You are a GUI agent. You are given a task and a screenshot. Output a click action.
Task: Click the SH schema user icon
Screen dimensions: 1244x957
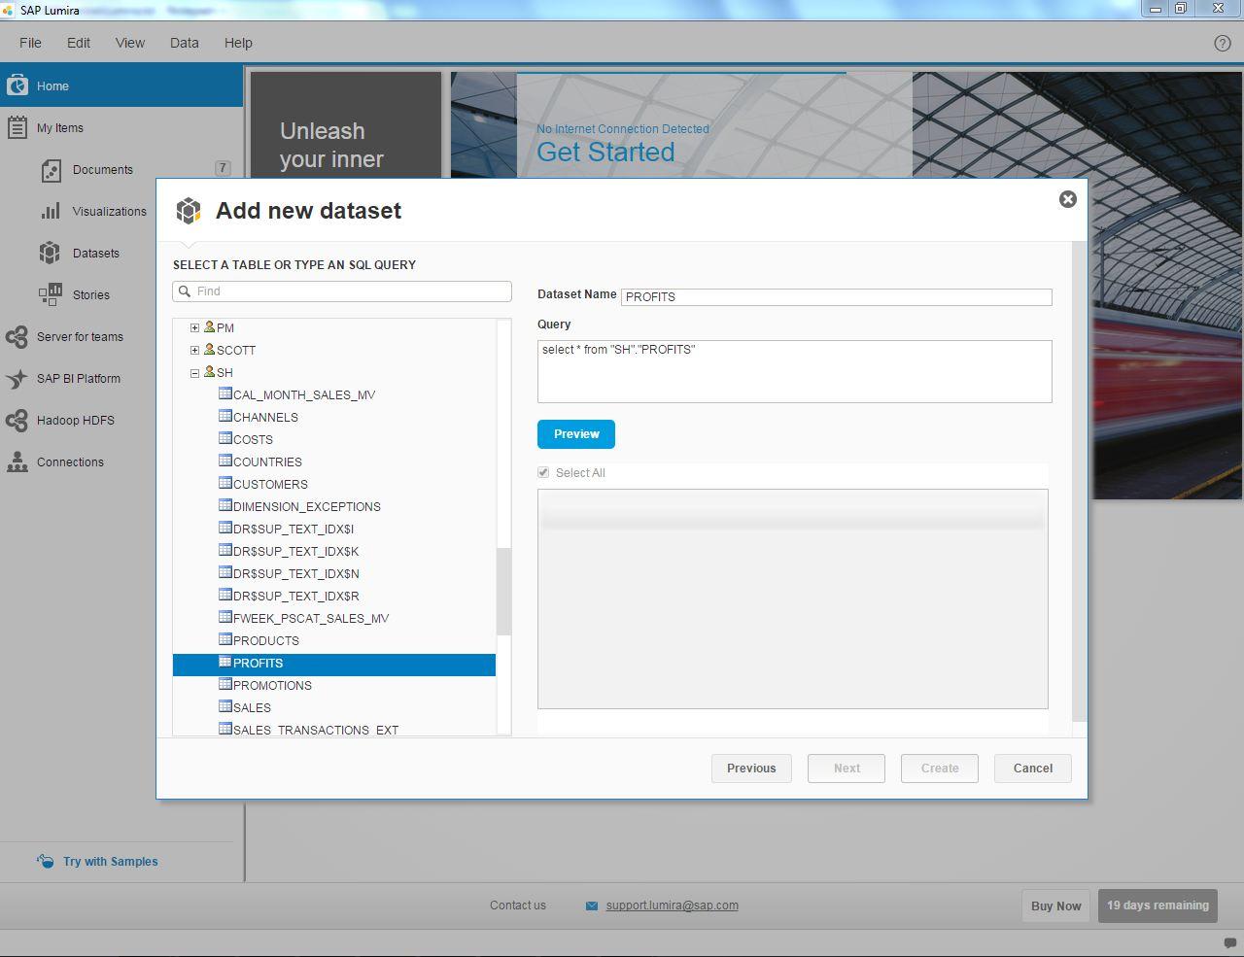[209, 371]
